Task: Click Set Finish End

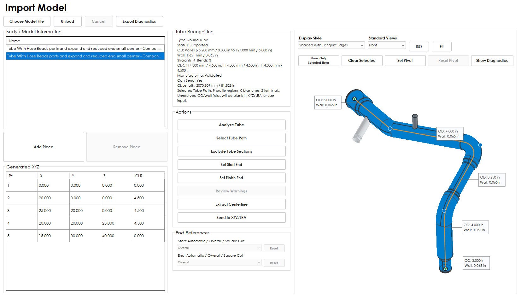Action: click(231, 178)
